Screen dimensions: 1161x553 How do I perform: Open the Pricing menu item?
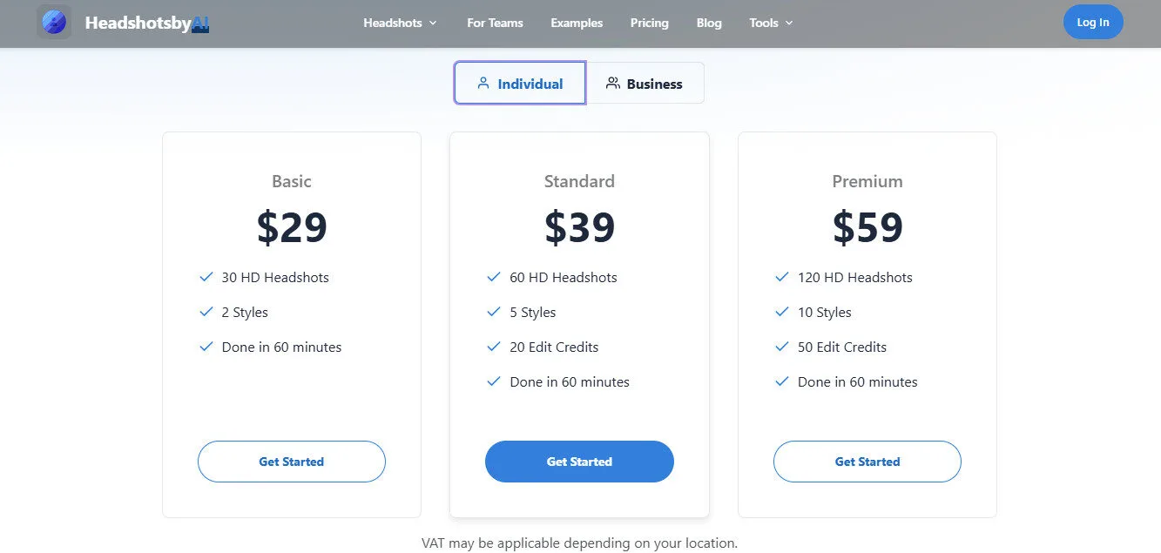pyautogui.click(x=649, y=24)
